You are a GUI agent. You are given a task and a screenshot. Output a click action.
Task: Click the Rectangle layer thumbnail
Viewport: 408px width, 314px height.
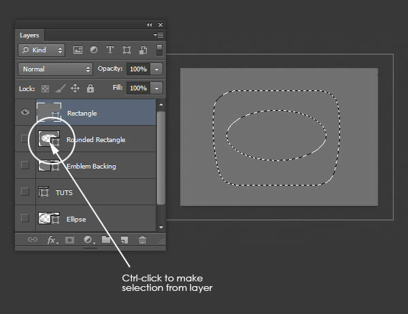[49, 112]
